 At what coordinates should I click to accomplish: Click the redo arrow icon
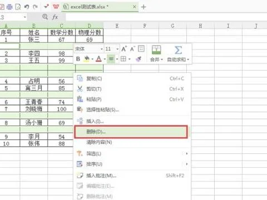point(35,7)
